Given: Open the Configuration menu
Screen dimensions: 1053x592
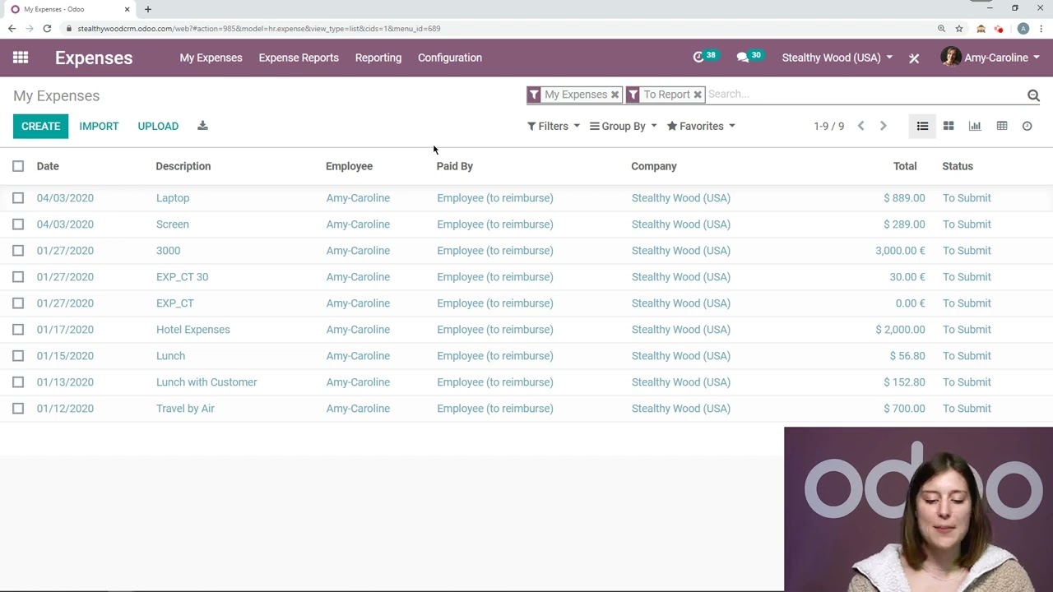Looking at the screenshot, I should click(450, 58).
